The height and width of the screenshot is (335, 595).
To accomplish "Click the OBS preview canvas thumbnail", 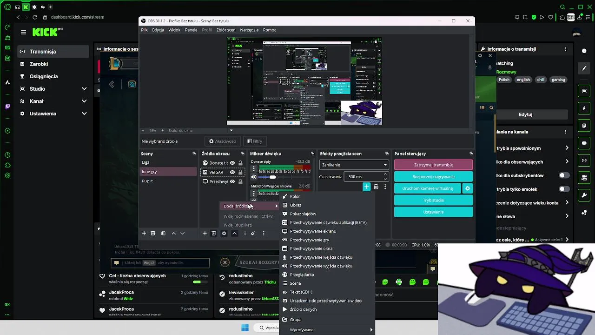I will point(304,81).
